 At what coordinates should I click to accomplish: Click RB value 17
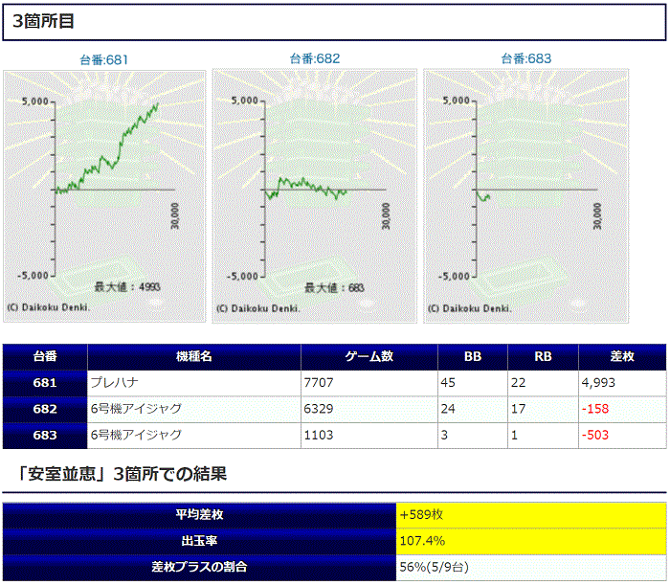pos(543,410)
